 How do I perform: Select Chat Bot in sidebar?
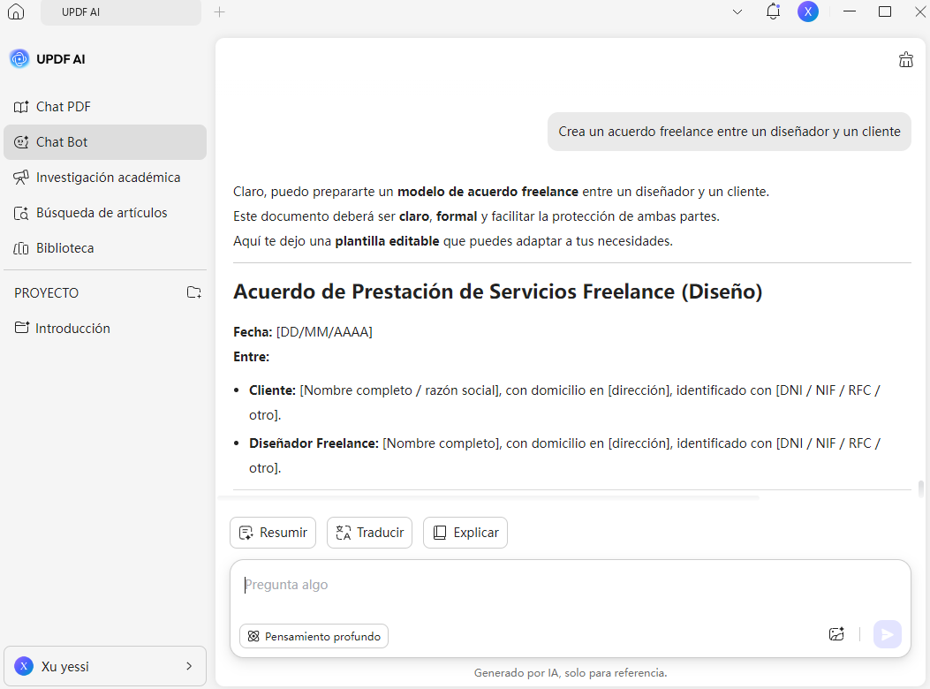point(105,142)
